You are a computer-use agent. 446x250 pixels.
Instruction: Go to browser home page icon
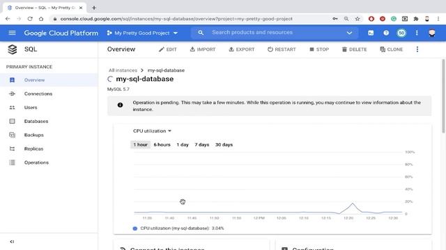point(41,19)
